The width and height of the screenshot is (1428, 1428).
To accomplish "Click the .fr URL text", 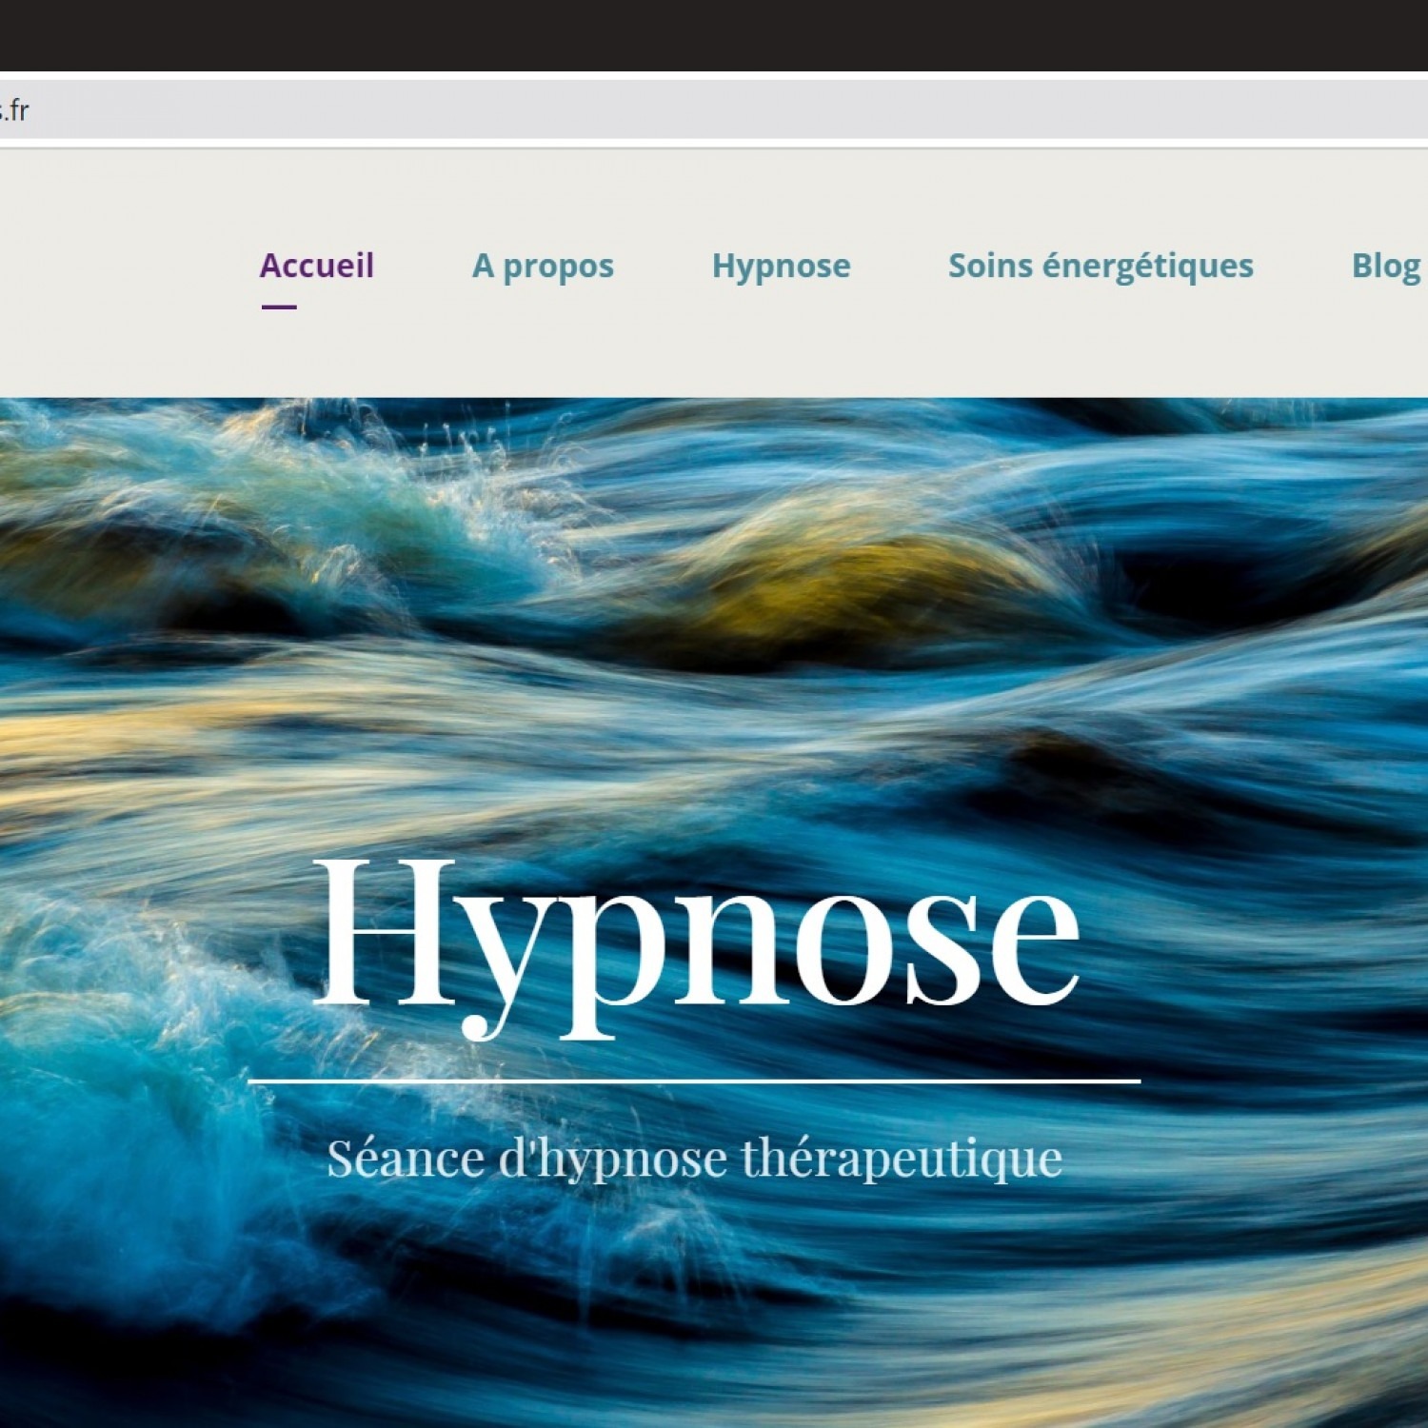I will 15,110.
